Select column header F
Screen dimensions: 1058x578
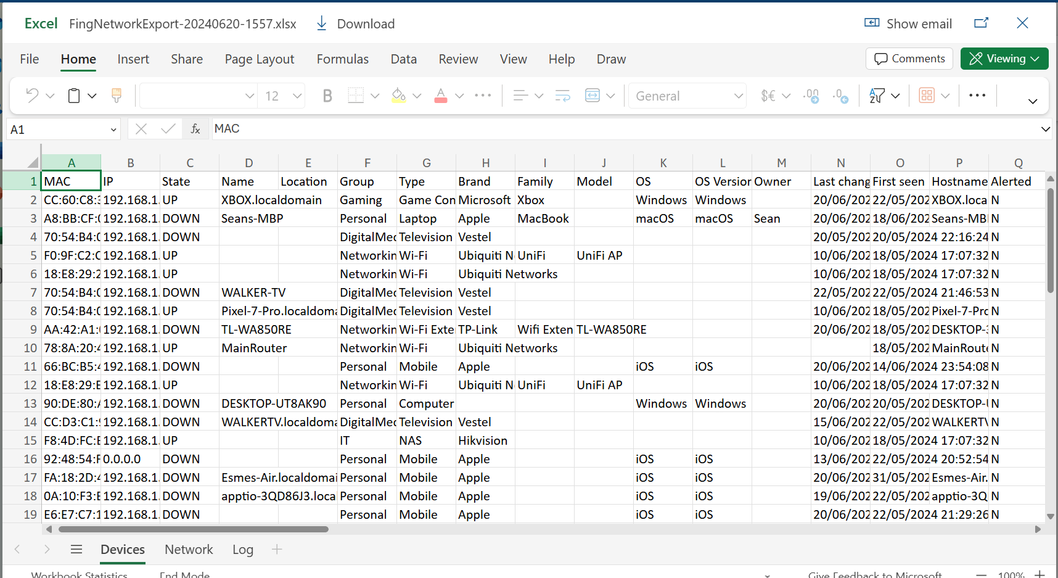367,163
